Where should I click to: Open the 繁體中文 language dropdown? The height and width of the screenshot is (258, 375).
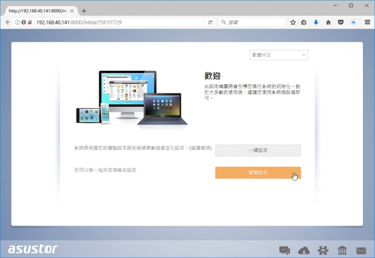click(x=278, y=55)
